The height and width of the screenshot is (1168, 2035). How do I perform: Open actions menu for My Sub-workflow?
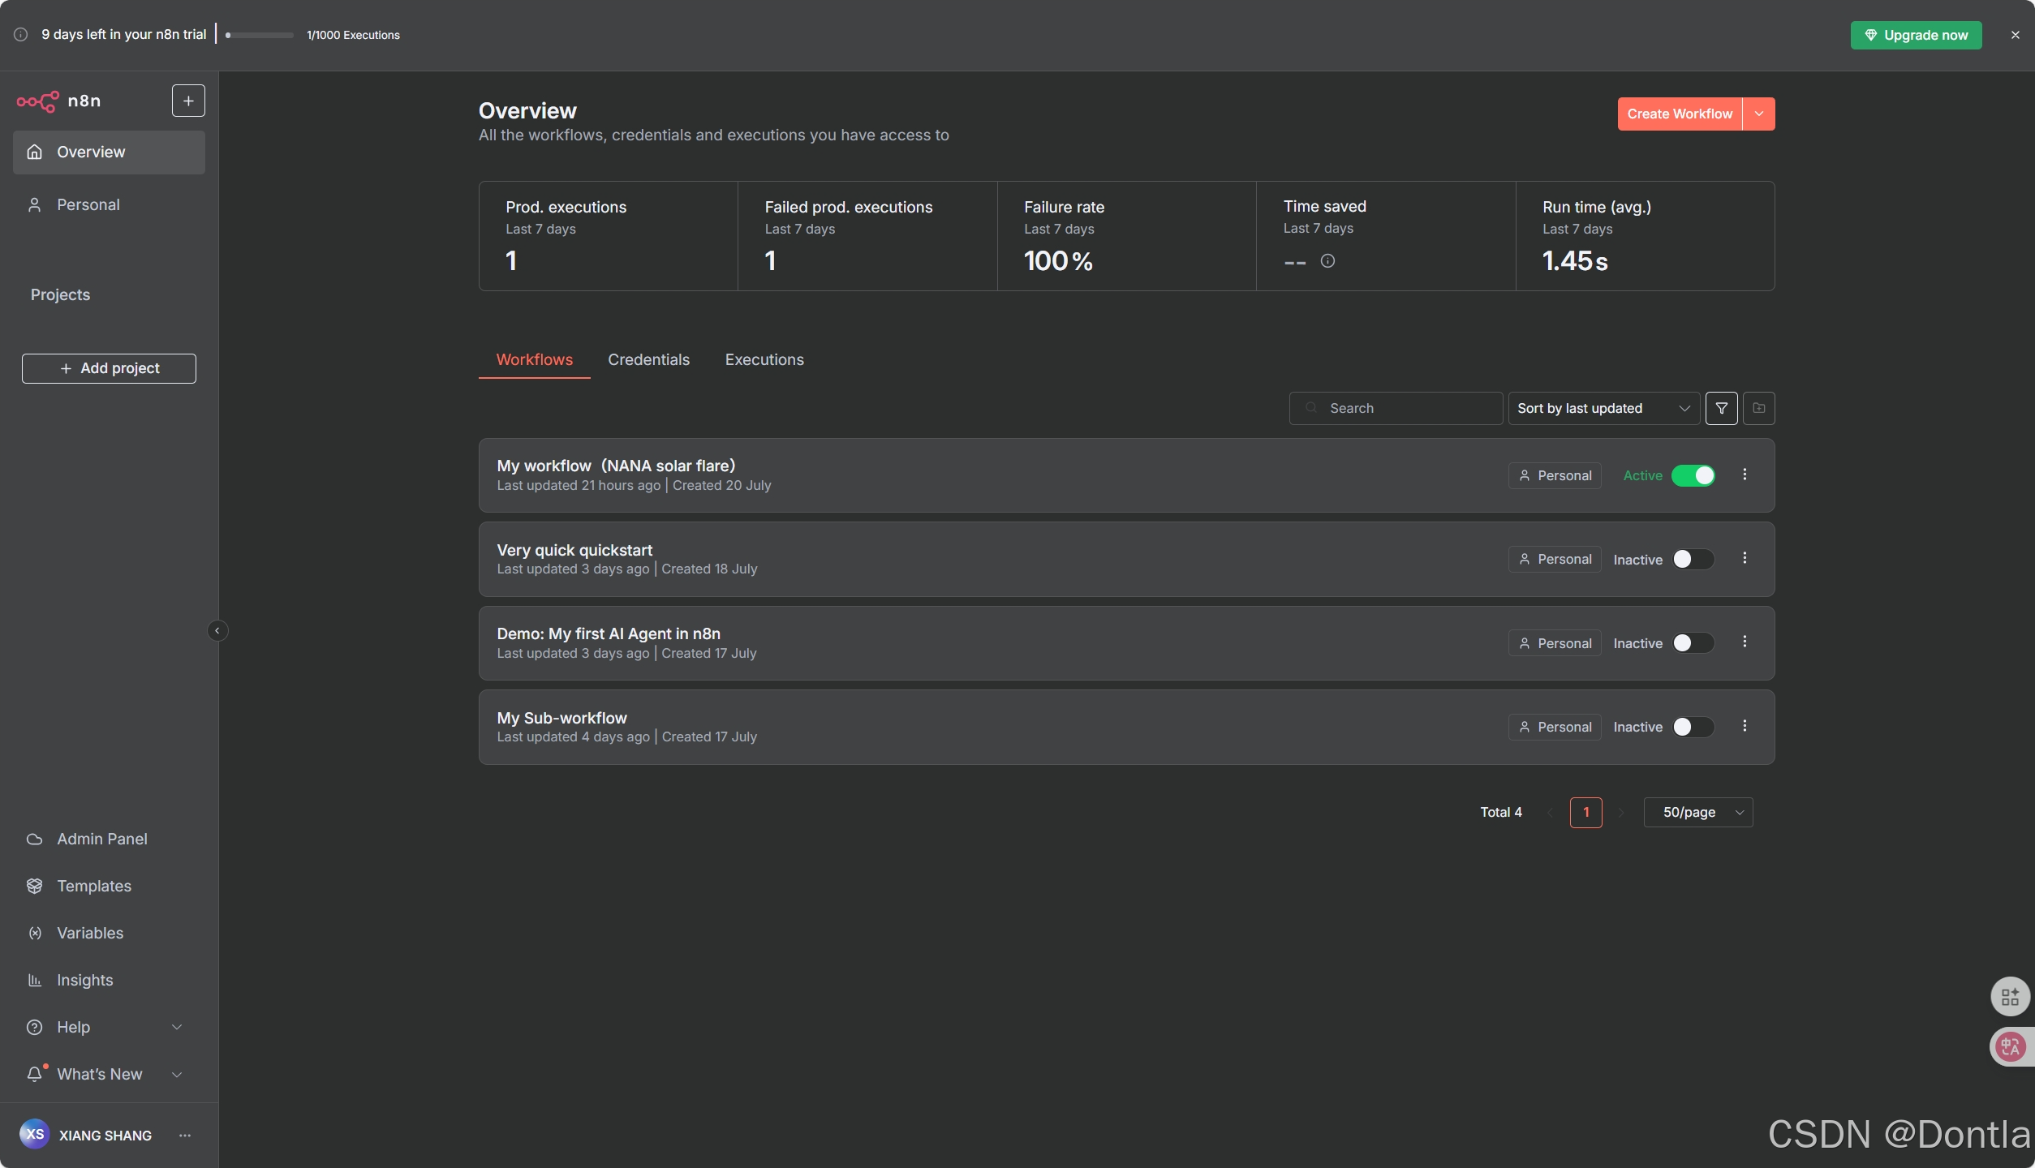click(x=1745, y=726)
